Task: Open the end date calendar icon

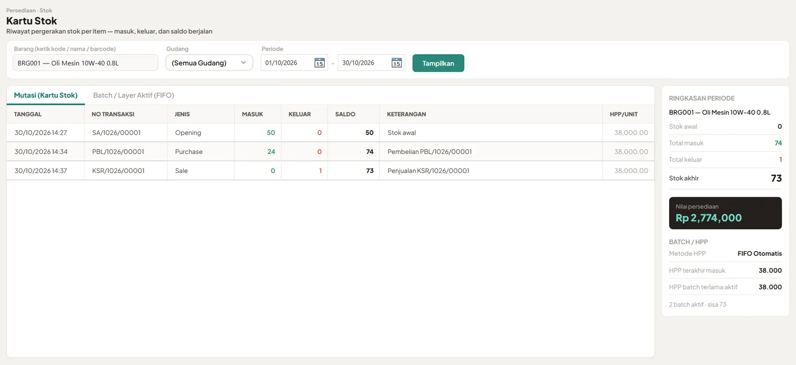Action: [397, 63]
